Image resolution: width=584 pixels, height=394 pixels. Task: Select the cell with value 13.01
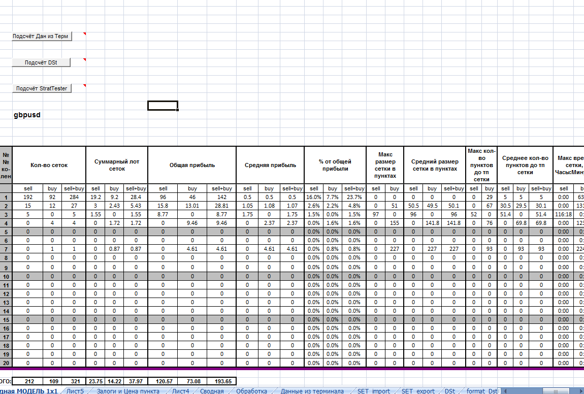point(192,206)
